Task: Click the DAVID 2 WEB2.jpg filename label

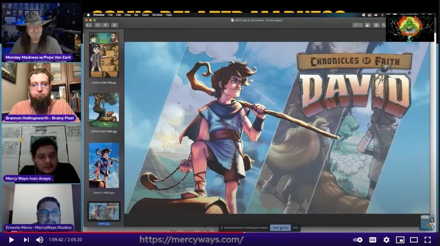Action: 104,193
